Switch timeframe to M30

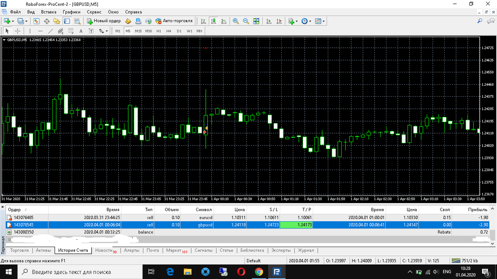coord(149,31)
